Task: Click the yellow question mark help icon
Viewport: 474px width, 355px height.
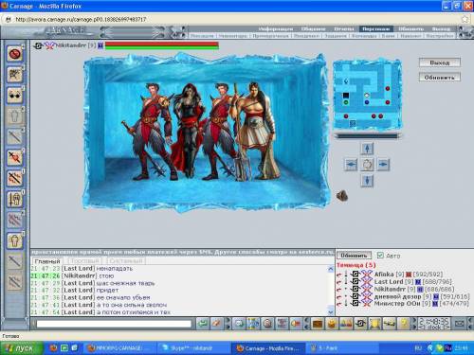Action: [x=404, y=324]
